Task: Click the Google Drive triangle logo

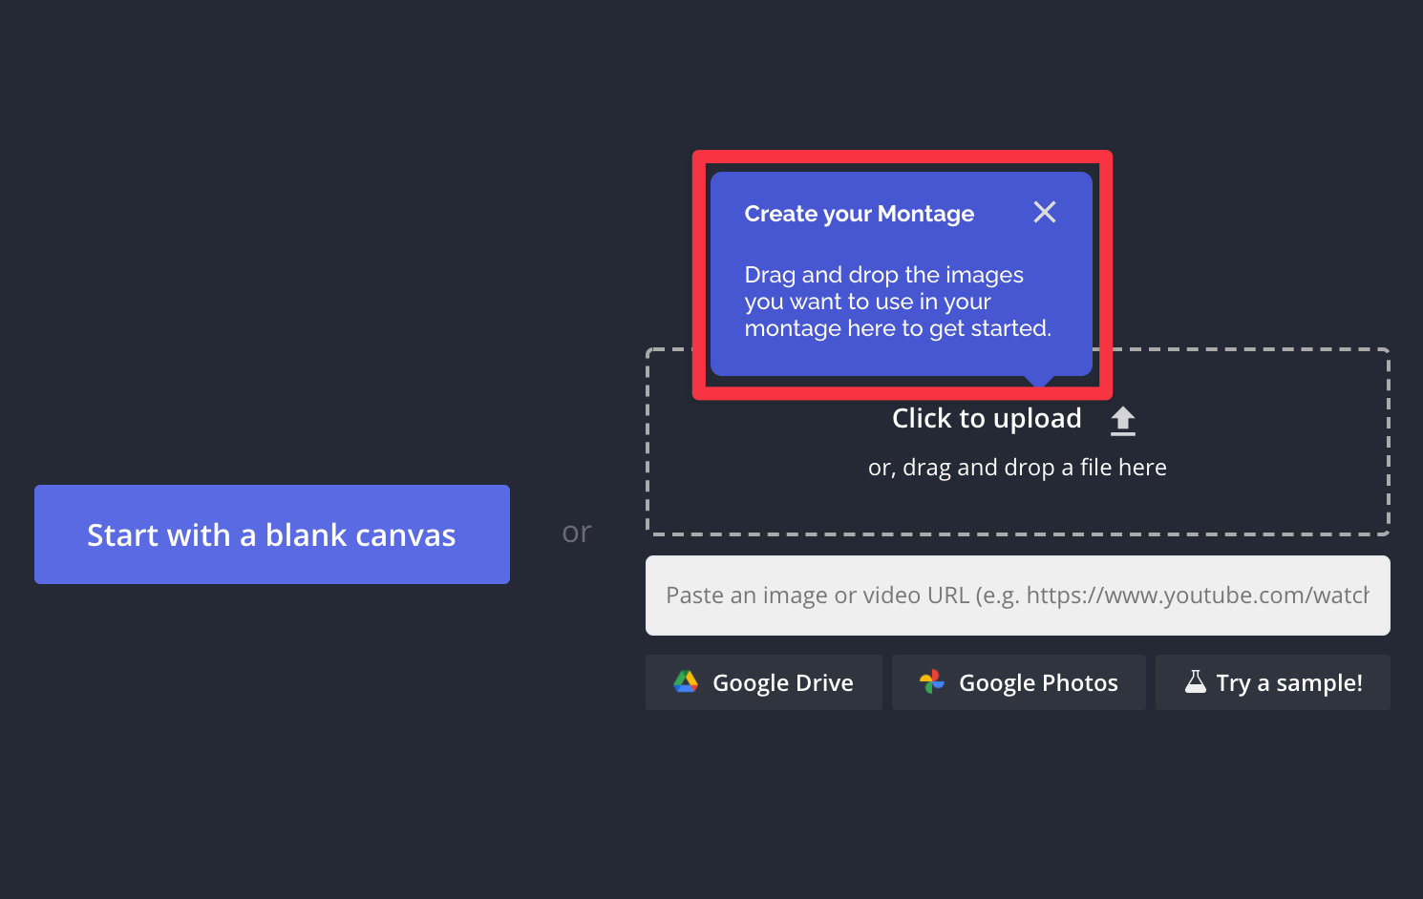Action: point(686,681)
